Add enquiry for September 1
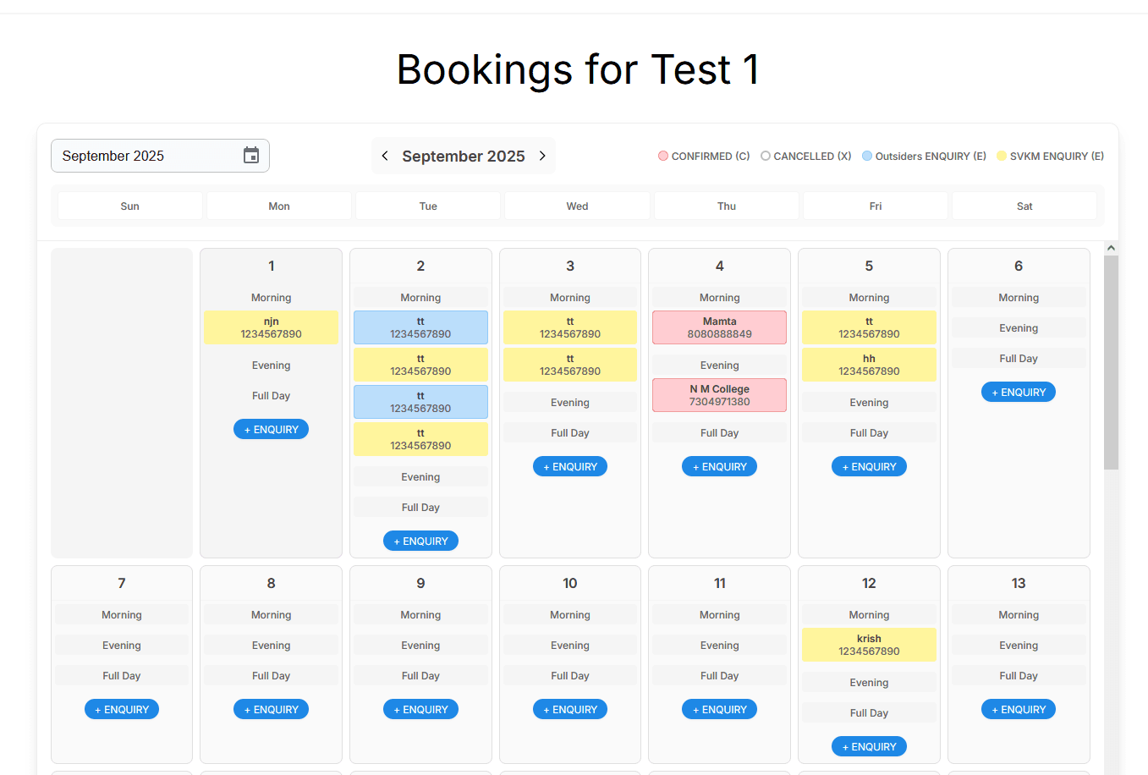This screenshot has width=1148, height=775. (x=271, y=429)
